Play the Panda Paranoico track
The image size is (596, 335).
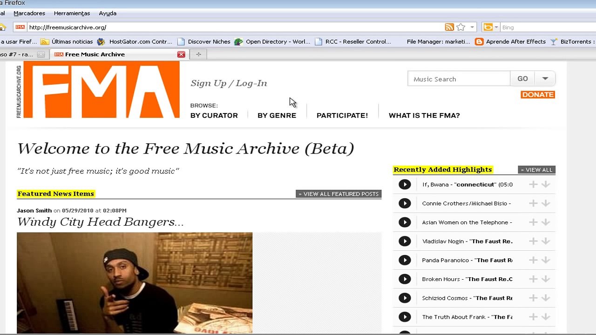point(405,260)
